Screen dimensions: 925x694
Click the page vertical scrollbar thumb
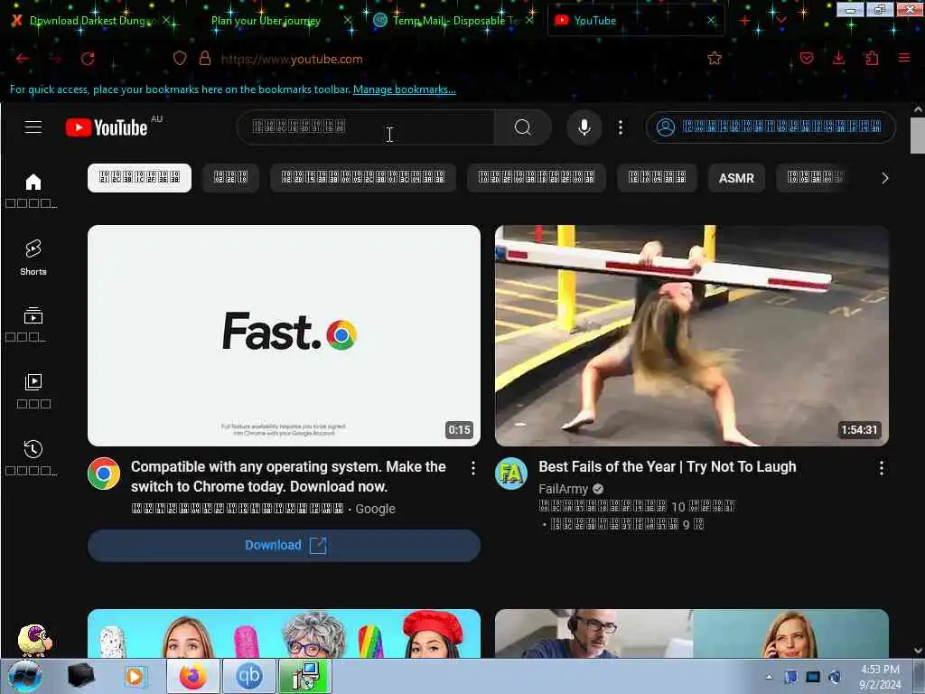(x=918, y=136)
